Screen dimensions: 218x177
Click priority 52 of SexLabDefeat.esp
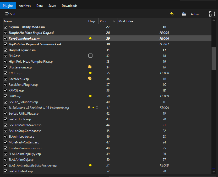[x=108, y=171]
